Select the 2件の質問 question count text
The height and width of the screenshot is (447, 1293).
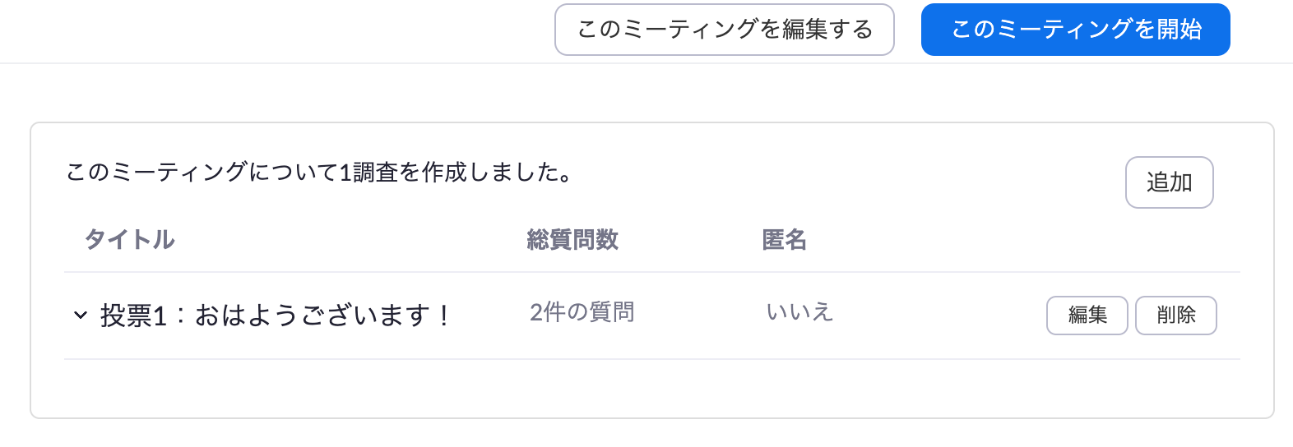click(x=582, y=312)
